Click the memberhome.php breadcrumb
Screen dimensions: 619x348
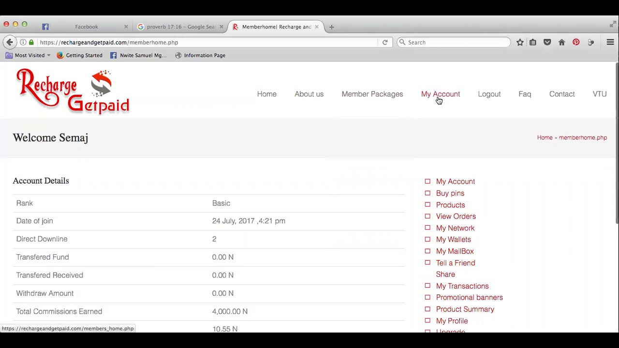(x=583, y=137)
